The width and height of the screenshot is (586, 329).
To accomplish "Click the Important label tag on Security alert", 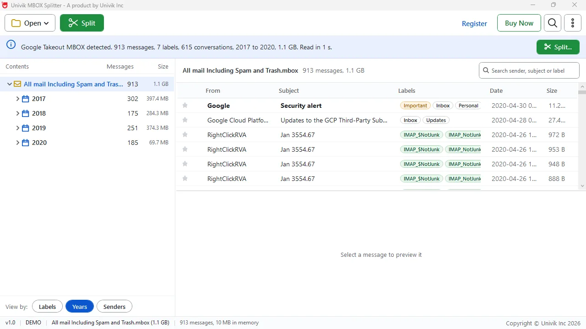I will [415, 106].
